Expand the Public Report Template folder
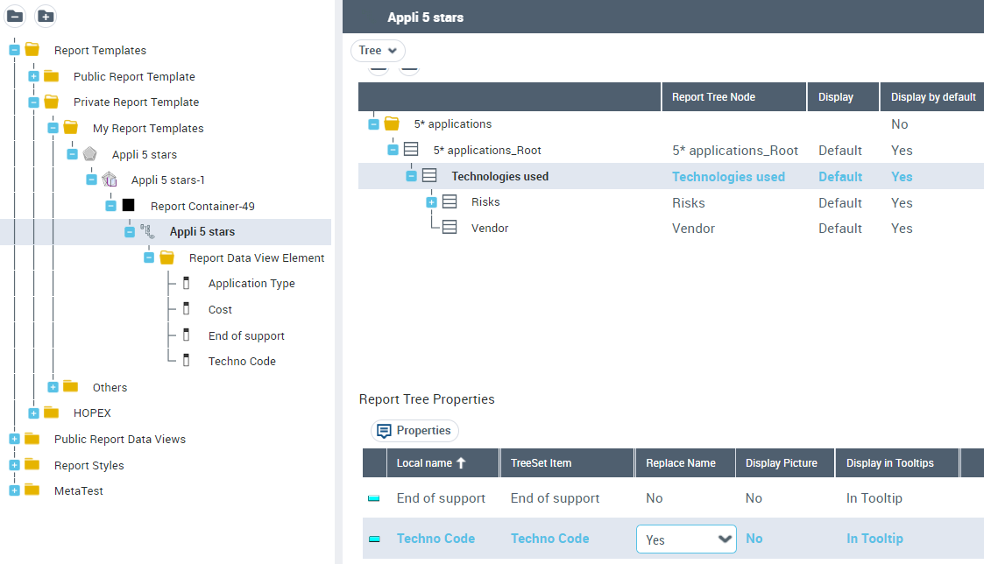 point(34,77)
